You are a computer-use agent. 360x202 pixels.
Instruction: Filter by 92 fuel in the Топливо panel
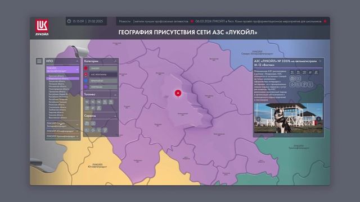(87, 102)
